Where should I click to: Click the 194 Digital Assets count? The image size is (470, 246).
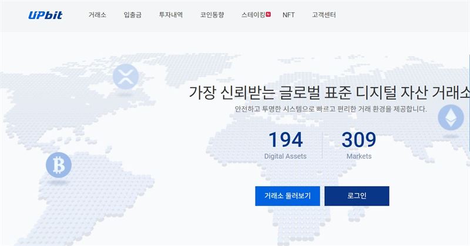286,140
